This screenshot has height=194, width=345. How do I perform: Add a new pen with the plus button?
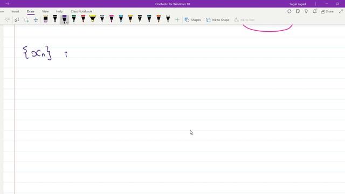coord(177,20)
